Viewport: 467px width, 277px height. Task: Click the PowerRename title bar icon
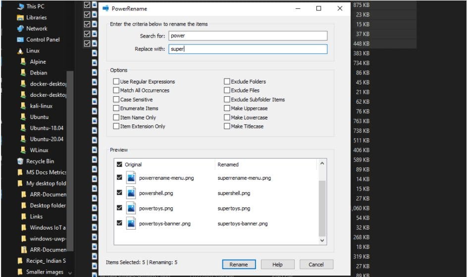pyautogui.click(x=105, y=8)
